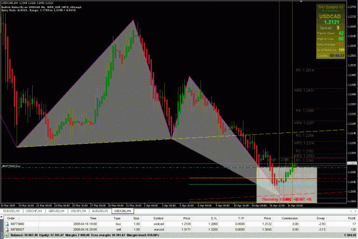Close the terminal panel with its X
Screen dimensions: 358x239
point(2,217)
